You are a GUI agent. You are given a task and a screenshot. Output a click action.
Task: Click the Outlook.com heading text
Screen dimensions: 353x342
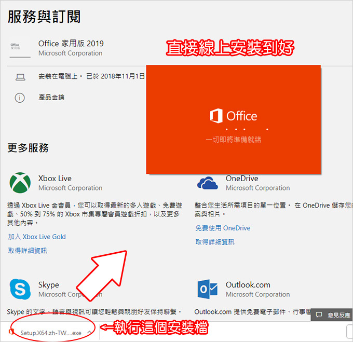point(248,285)
